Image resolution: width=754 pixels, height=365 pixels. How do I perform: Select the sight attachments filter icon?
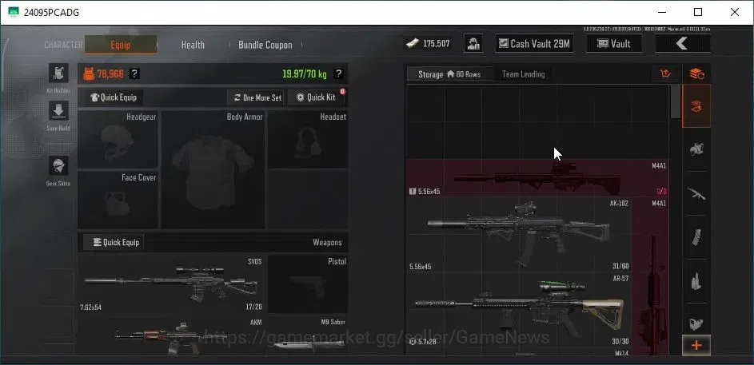(696, 323)
